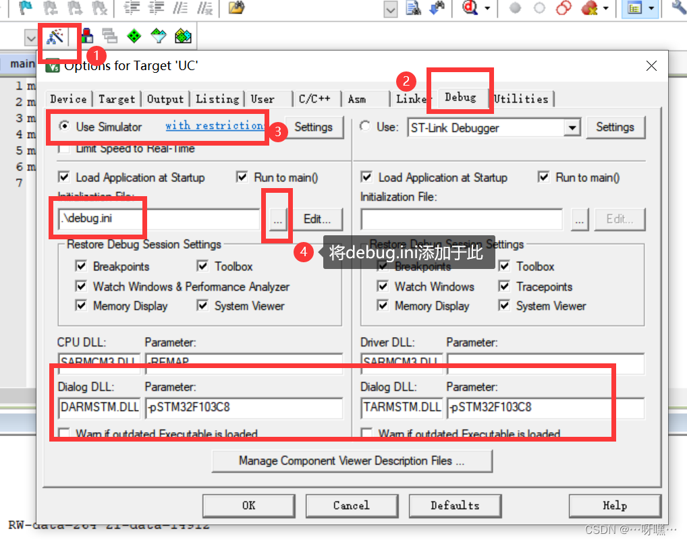Toggle simulator Run to main() checkbox
Viewport: 687px width, 542px height.
(x=242, y=177)
